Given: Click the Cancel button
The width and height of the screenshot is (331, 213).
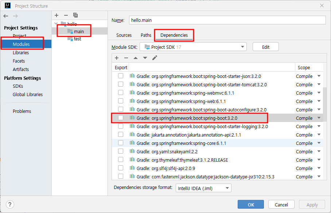Looking at the screenshot, I should pos(281,205).
